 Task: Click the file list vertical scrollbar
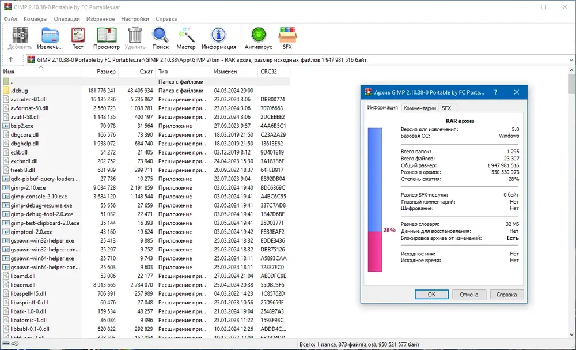coord(571,202)
